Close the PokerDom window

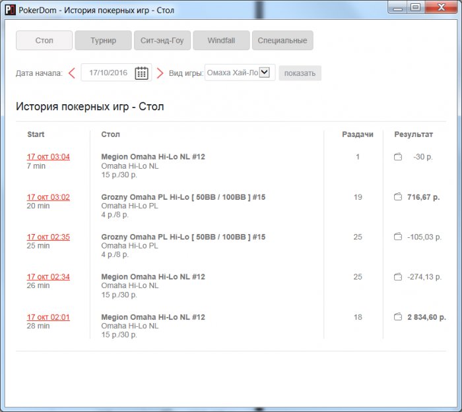[441, 8]
